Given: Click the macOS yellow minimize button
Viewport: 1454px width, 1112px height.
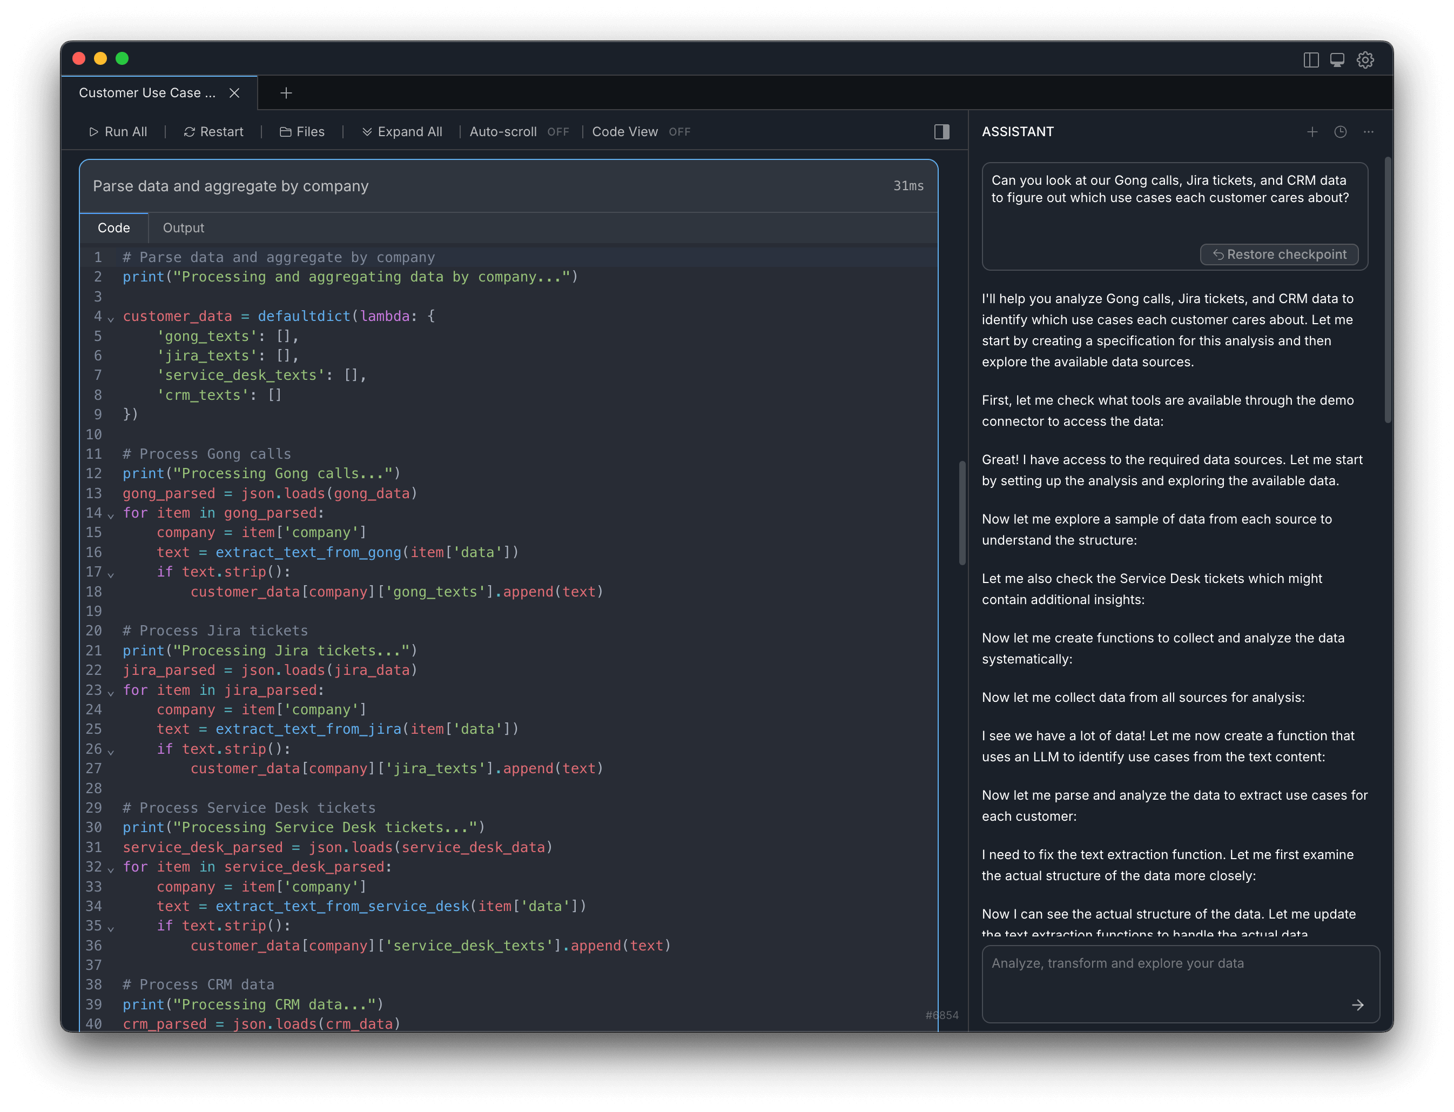Looking at the screenshot, I should 100,58.
